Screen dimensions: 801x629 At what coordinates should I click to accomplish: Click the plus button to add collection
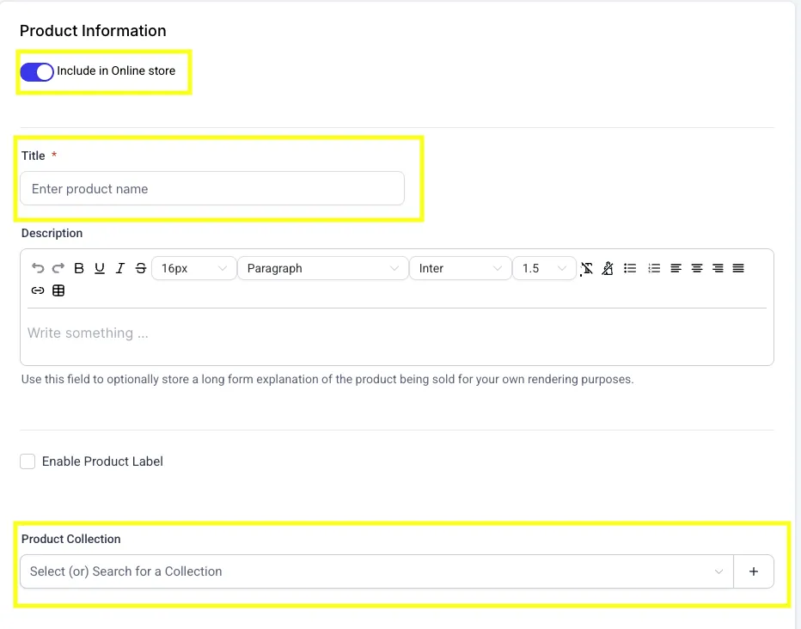(754, 571)
